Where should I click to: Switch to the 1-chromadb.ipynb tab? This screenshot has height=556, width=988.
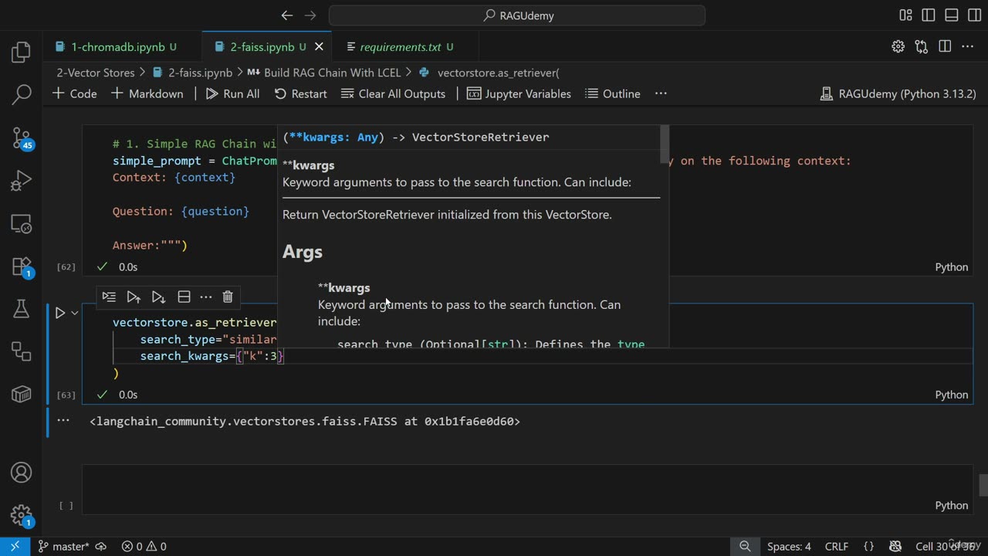(x=117, y=47)
